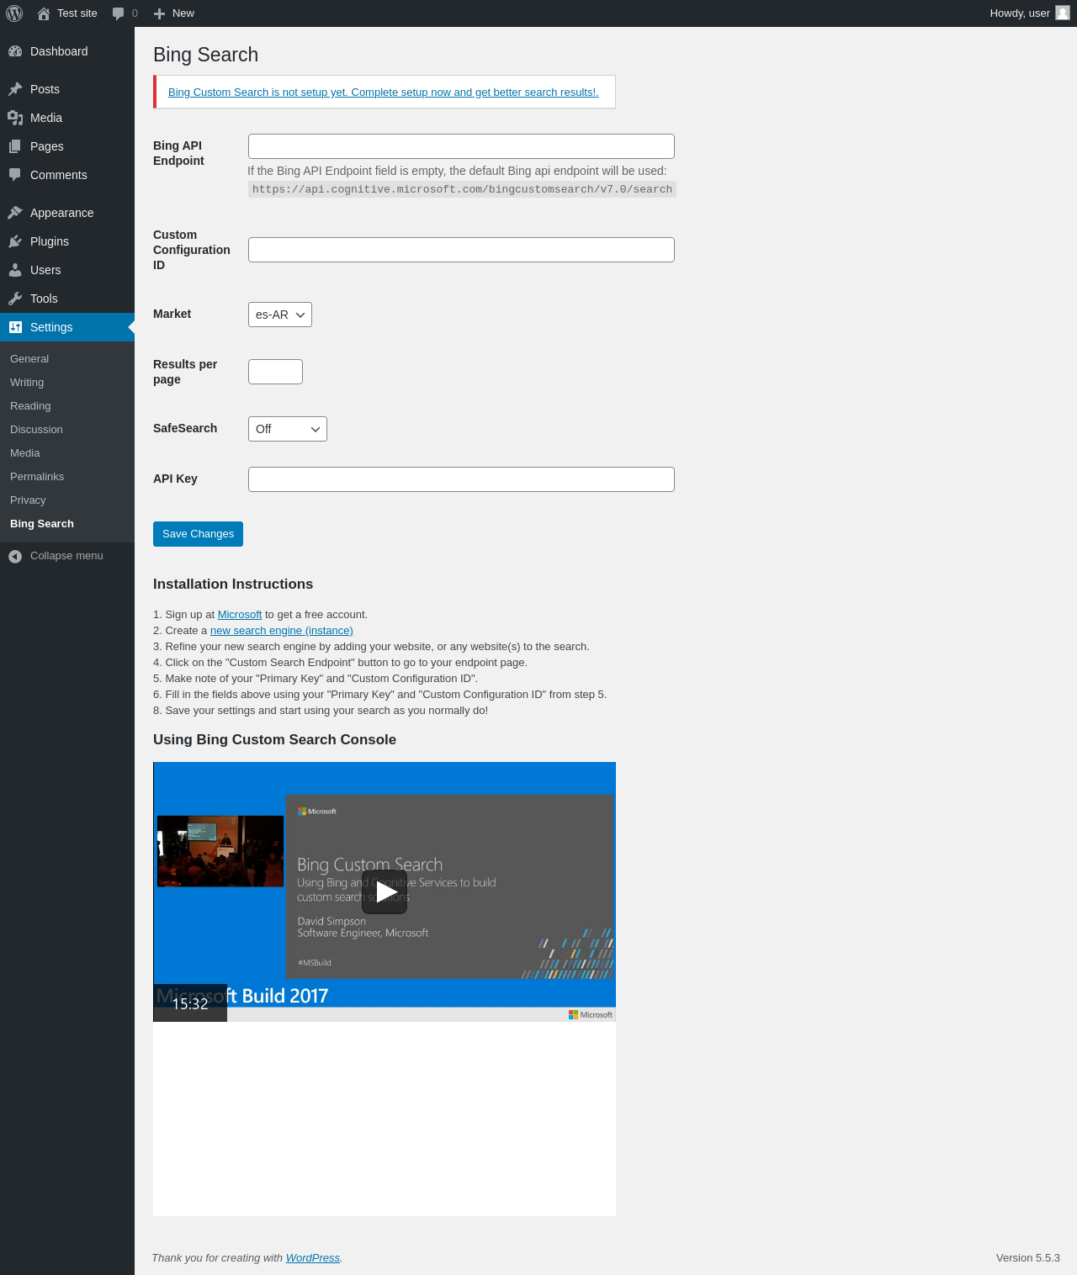The height and width of the screenshot is (1275, 1077).
Task: Focus the Bing API Endpoint field
Action: (461, 146)
